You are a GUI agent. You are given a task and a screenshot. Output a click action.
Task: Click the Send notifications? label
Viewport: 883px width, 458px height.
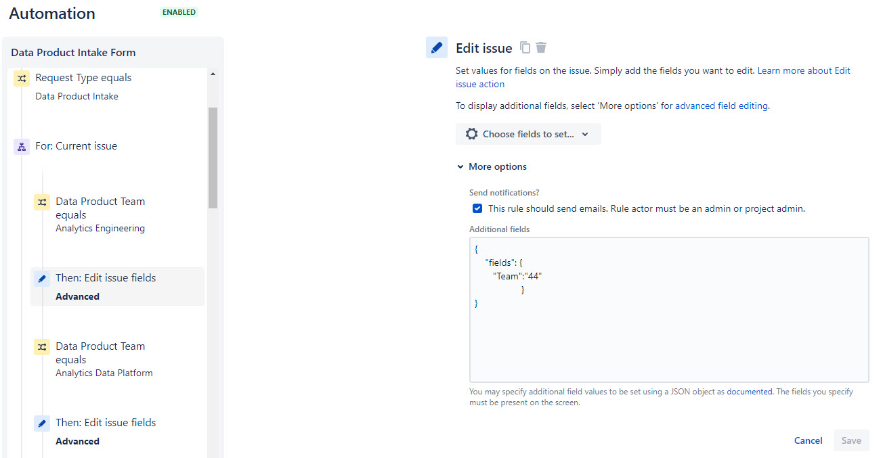coord(504,193)
